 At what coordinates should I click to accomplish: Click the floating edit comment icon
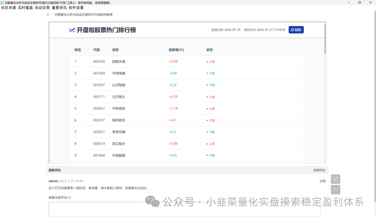click(x=336, y=179)
